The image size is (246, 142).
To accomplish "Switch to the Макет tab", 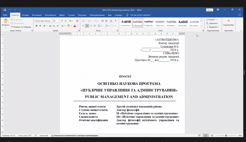I will click(x=62, y=15).
